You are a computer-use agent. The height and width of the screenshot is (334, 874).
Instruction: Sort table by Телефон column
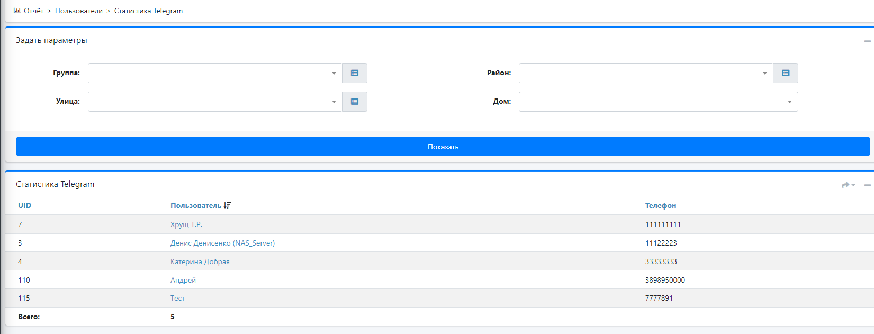click(x=660, y=205)
